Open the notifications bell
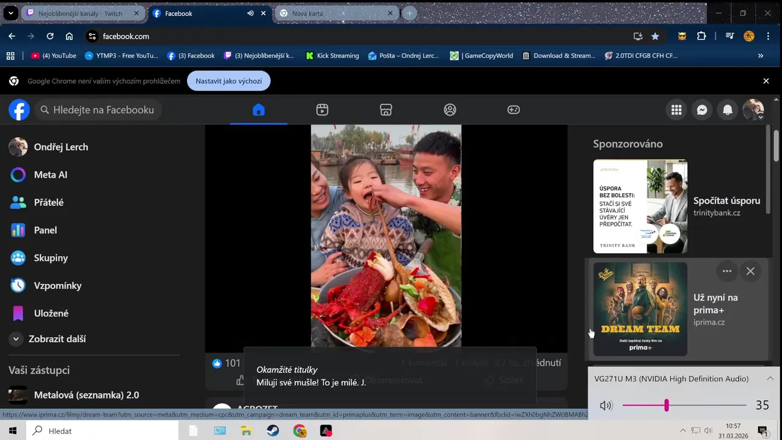This screenshot has width=782, height=440. tap(728, 110)
